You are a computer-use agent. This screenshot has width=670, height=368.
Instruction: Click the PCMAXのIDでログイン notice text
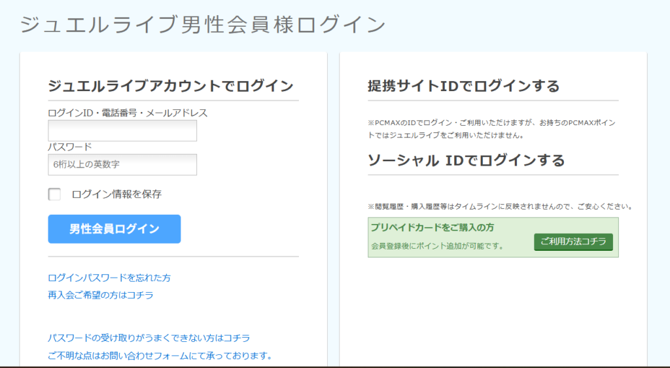tap(491, 129)
